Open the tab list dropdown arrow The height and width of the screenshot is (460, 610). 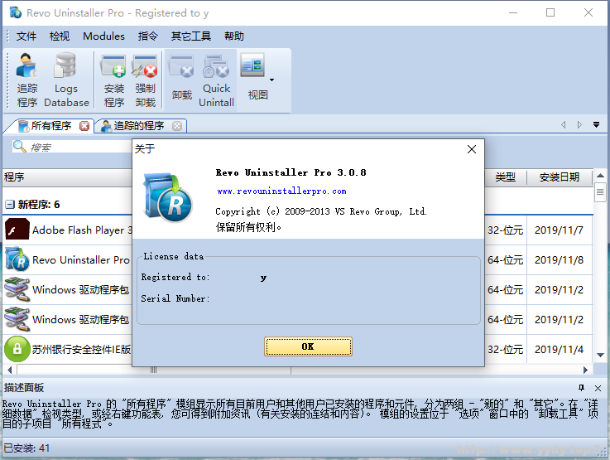pos(596,124)
